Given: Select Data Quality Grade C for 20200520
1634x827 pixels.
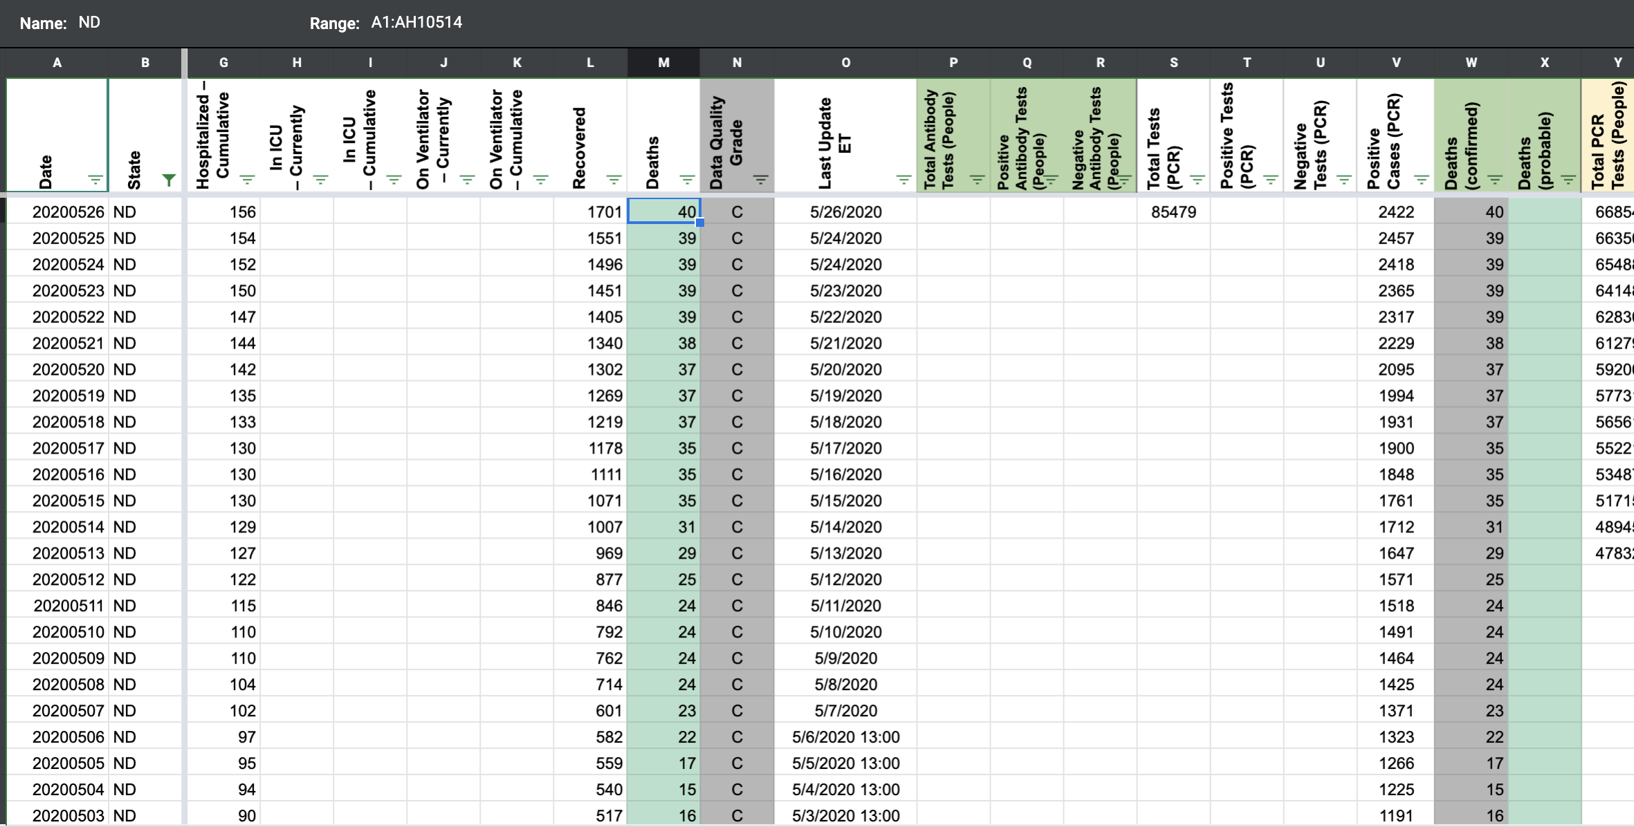Looking at the screenshot, I should [x=737, y=369].
